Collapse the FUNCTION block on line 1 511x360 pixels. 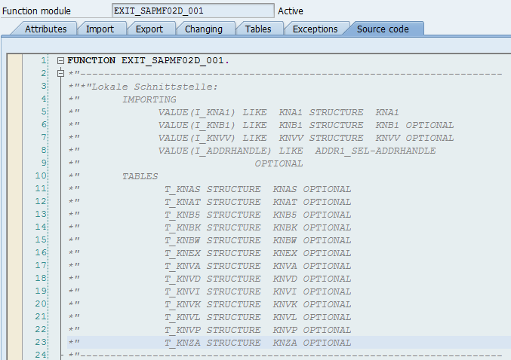[60, 60]
